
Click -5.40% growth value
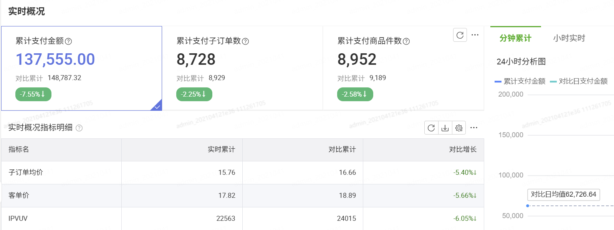pyautogui.click(x=465, y=172)
